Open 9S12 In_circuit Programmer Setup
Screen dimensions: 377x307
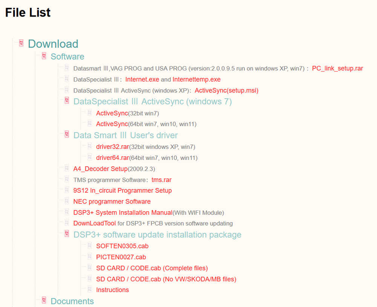point(122,190)
